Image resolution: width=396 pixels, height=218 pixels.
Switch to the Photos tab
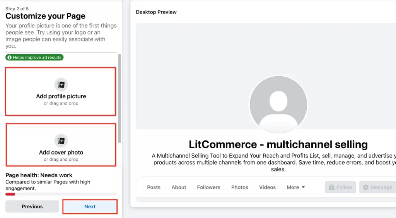coord(240,187)
